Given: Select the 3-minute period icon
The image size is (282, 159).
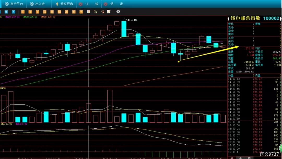Looking at the screenshot, I should (x=30, y=12).
